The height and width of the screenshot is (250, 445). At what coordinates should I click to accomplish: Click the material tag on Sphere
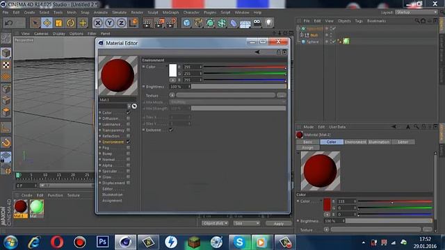(346, 42)
